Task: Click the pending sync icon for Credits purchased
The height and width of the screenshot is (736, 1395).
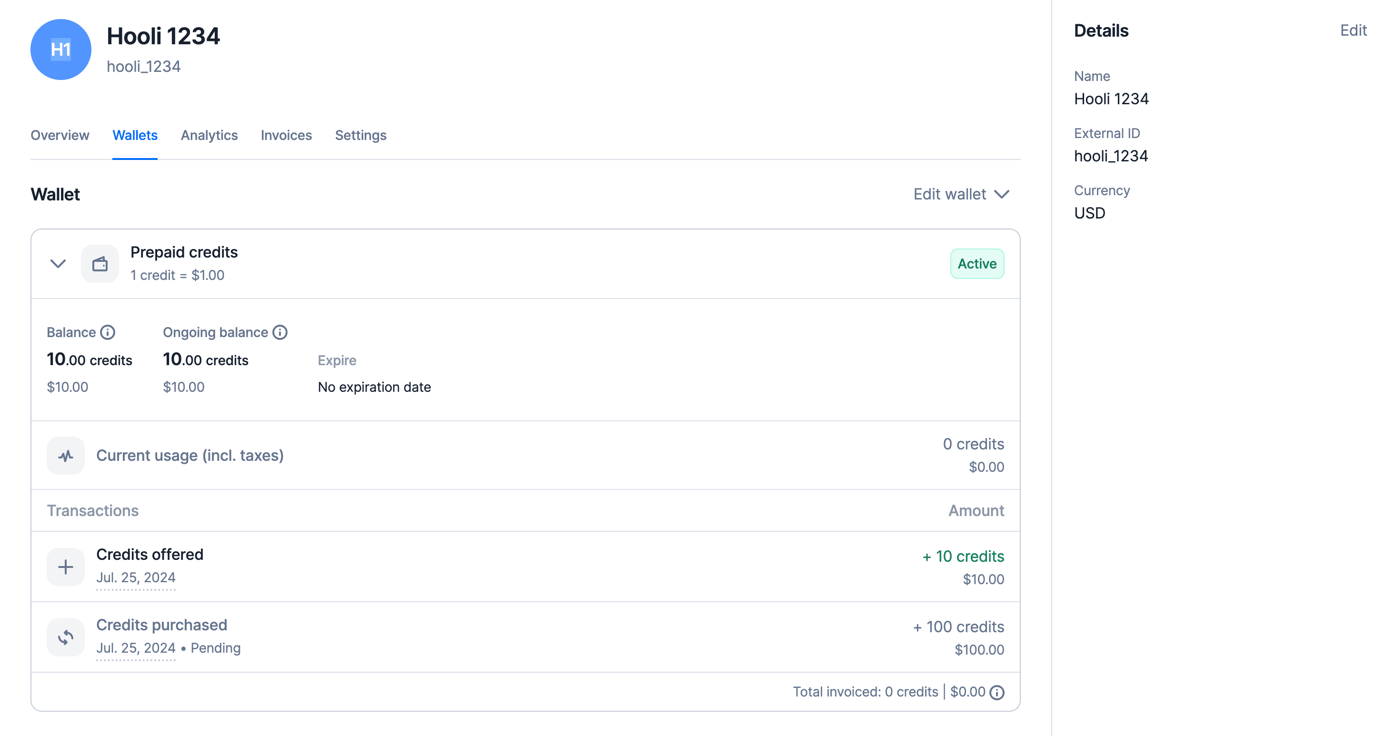Action: click(x=66, y=637)
